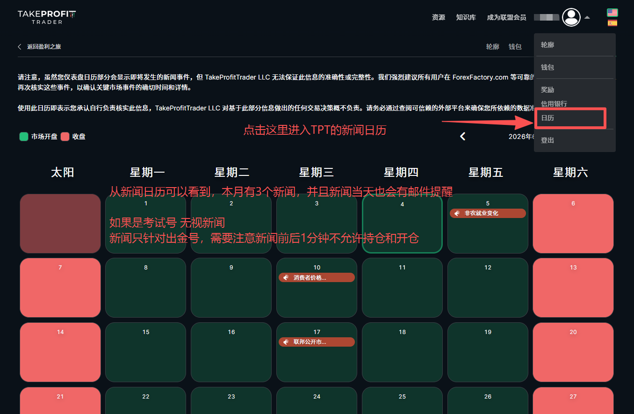This screenshot has width=634, height=414.
Task: Select calendar day 6 closed cell
Action: [x=573, y=224]
